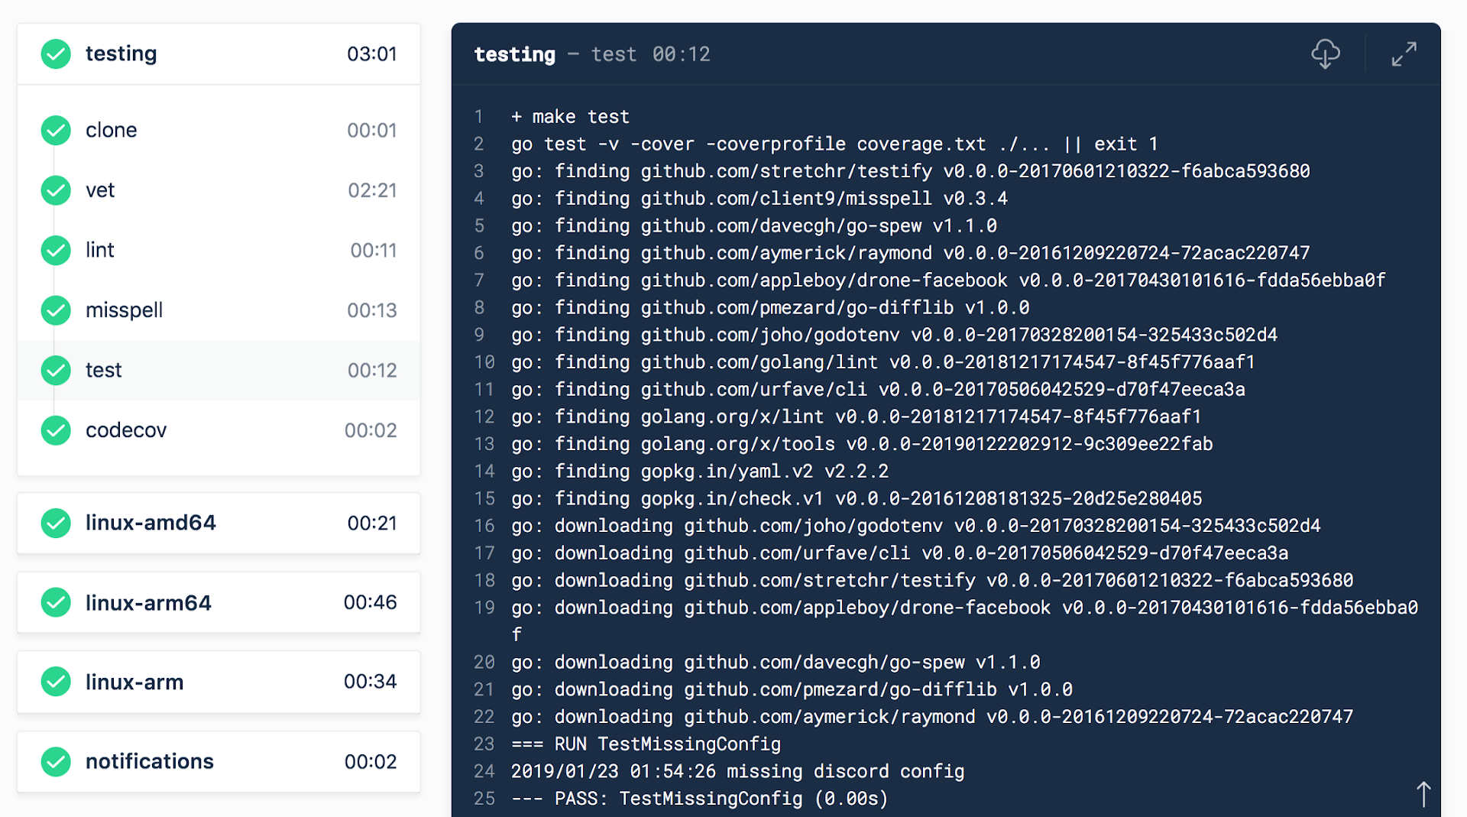Click the green check icon beside lint
Viewport: 1467px width, 817px height.
tap(56, 250)
